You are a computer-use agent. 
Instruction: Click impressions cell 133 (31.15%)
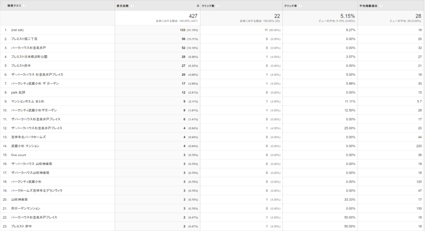click(189, 30)
